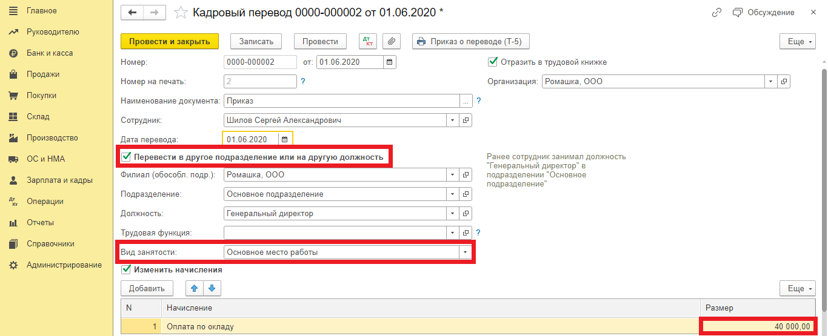Screen dimensions: 828x336
Task: Expand Вид занятости dropdown
Action: pos(466,252)
